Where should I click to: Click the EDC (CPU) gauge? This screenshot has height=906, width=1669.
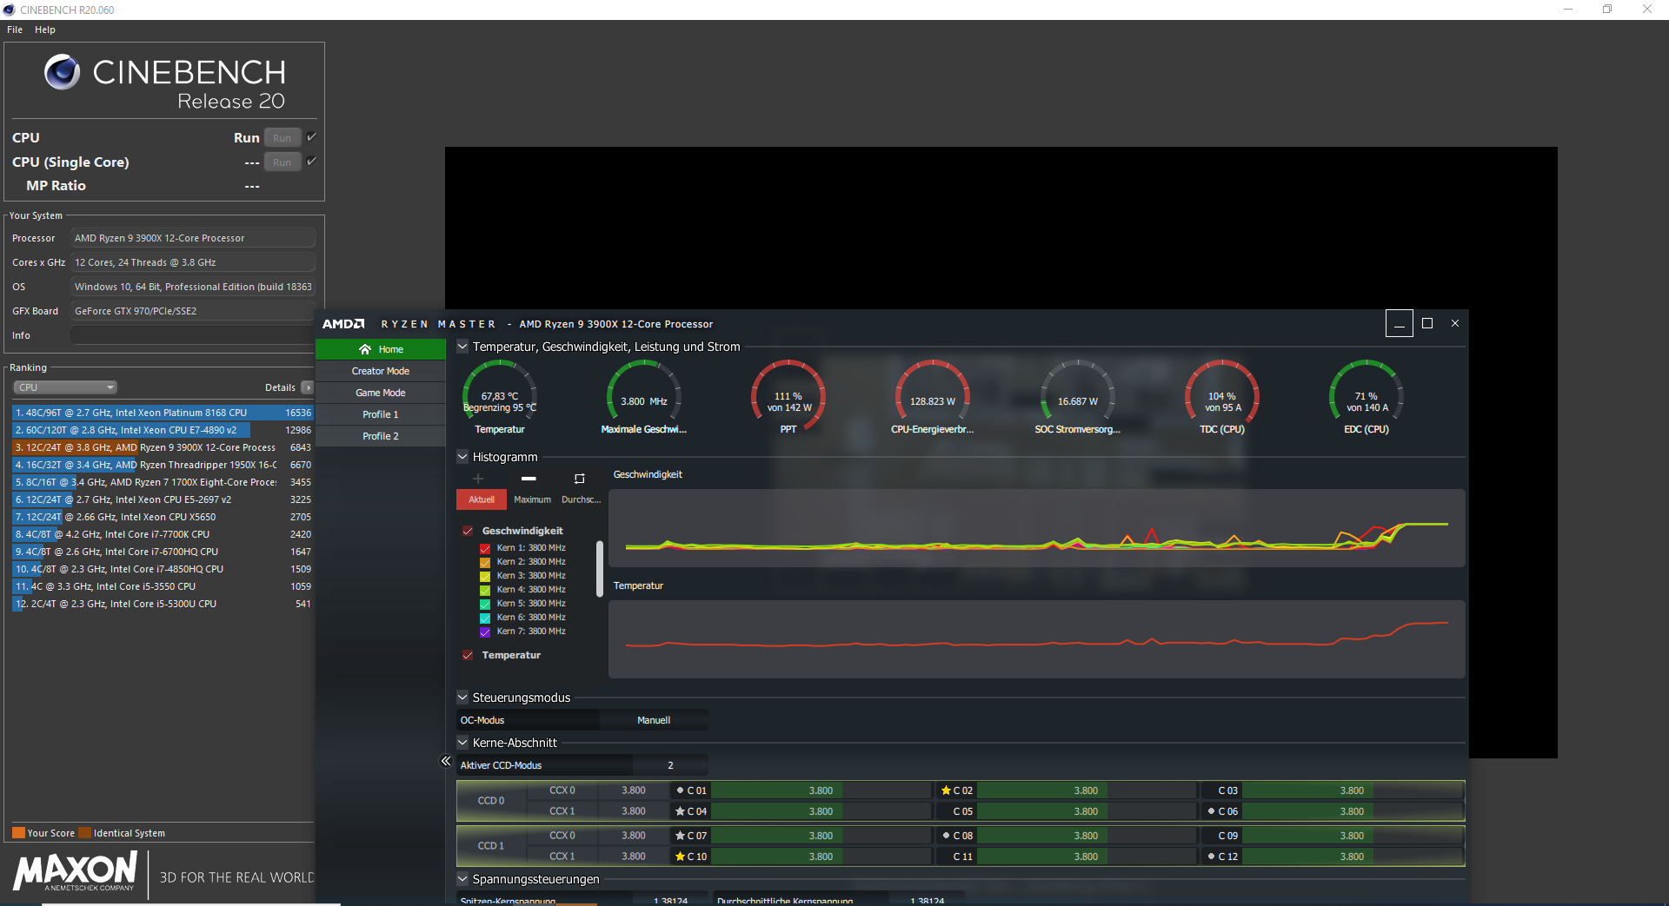[x=1366, y=396]
